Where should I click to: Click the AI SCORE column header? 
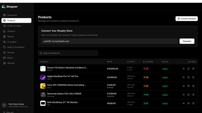click(148, 62)
